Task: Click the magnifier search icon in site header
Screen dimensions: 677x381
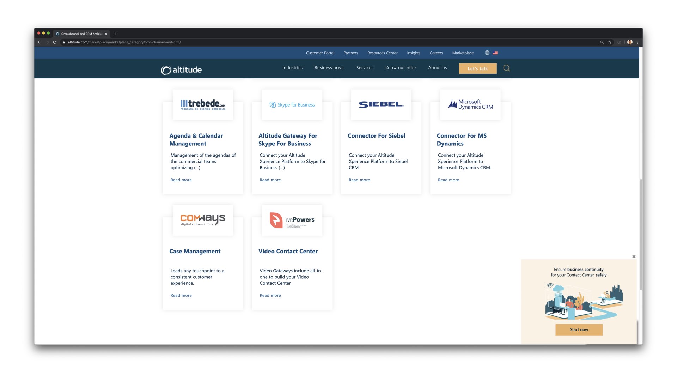Action: tap(506, 68)
